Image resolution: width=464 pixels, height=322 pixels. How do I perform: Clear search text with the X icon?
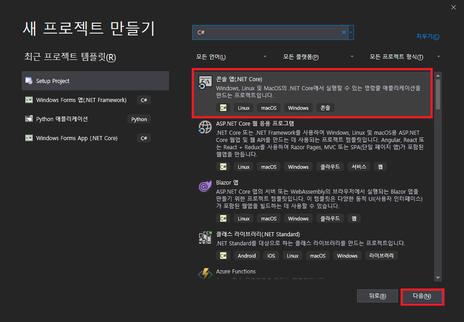[343, 32]
